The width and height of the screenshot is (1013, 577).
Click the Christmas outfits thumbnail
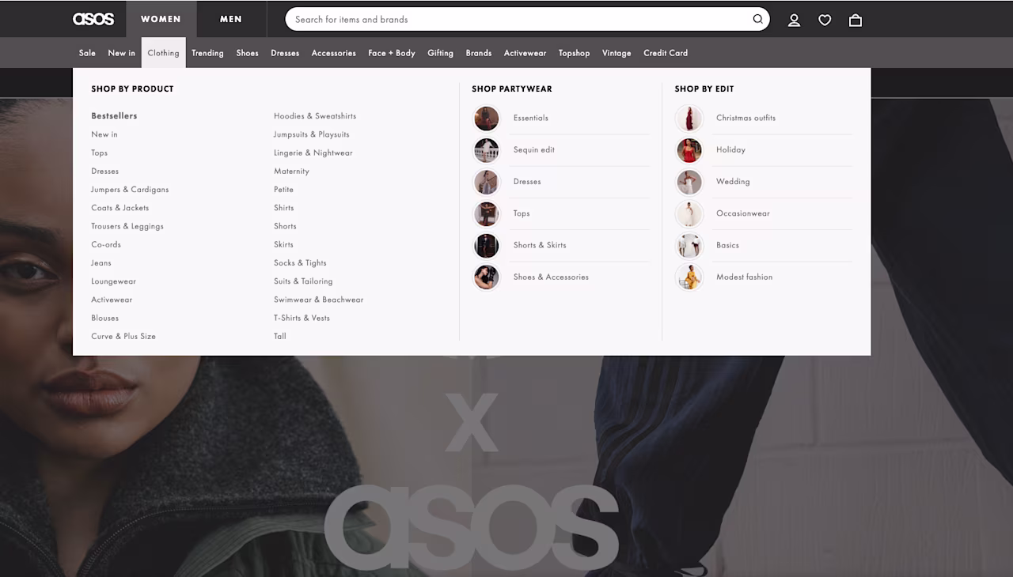click(689, 119)
